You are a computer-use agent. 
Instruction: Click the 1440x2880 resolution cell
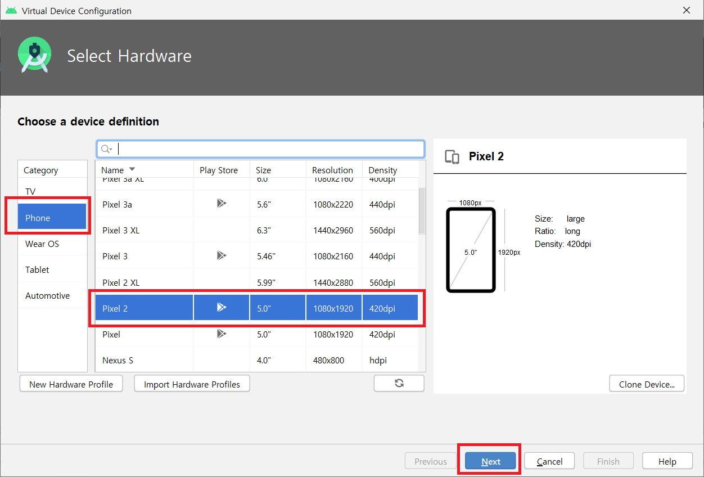333,282
